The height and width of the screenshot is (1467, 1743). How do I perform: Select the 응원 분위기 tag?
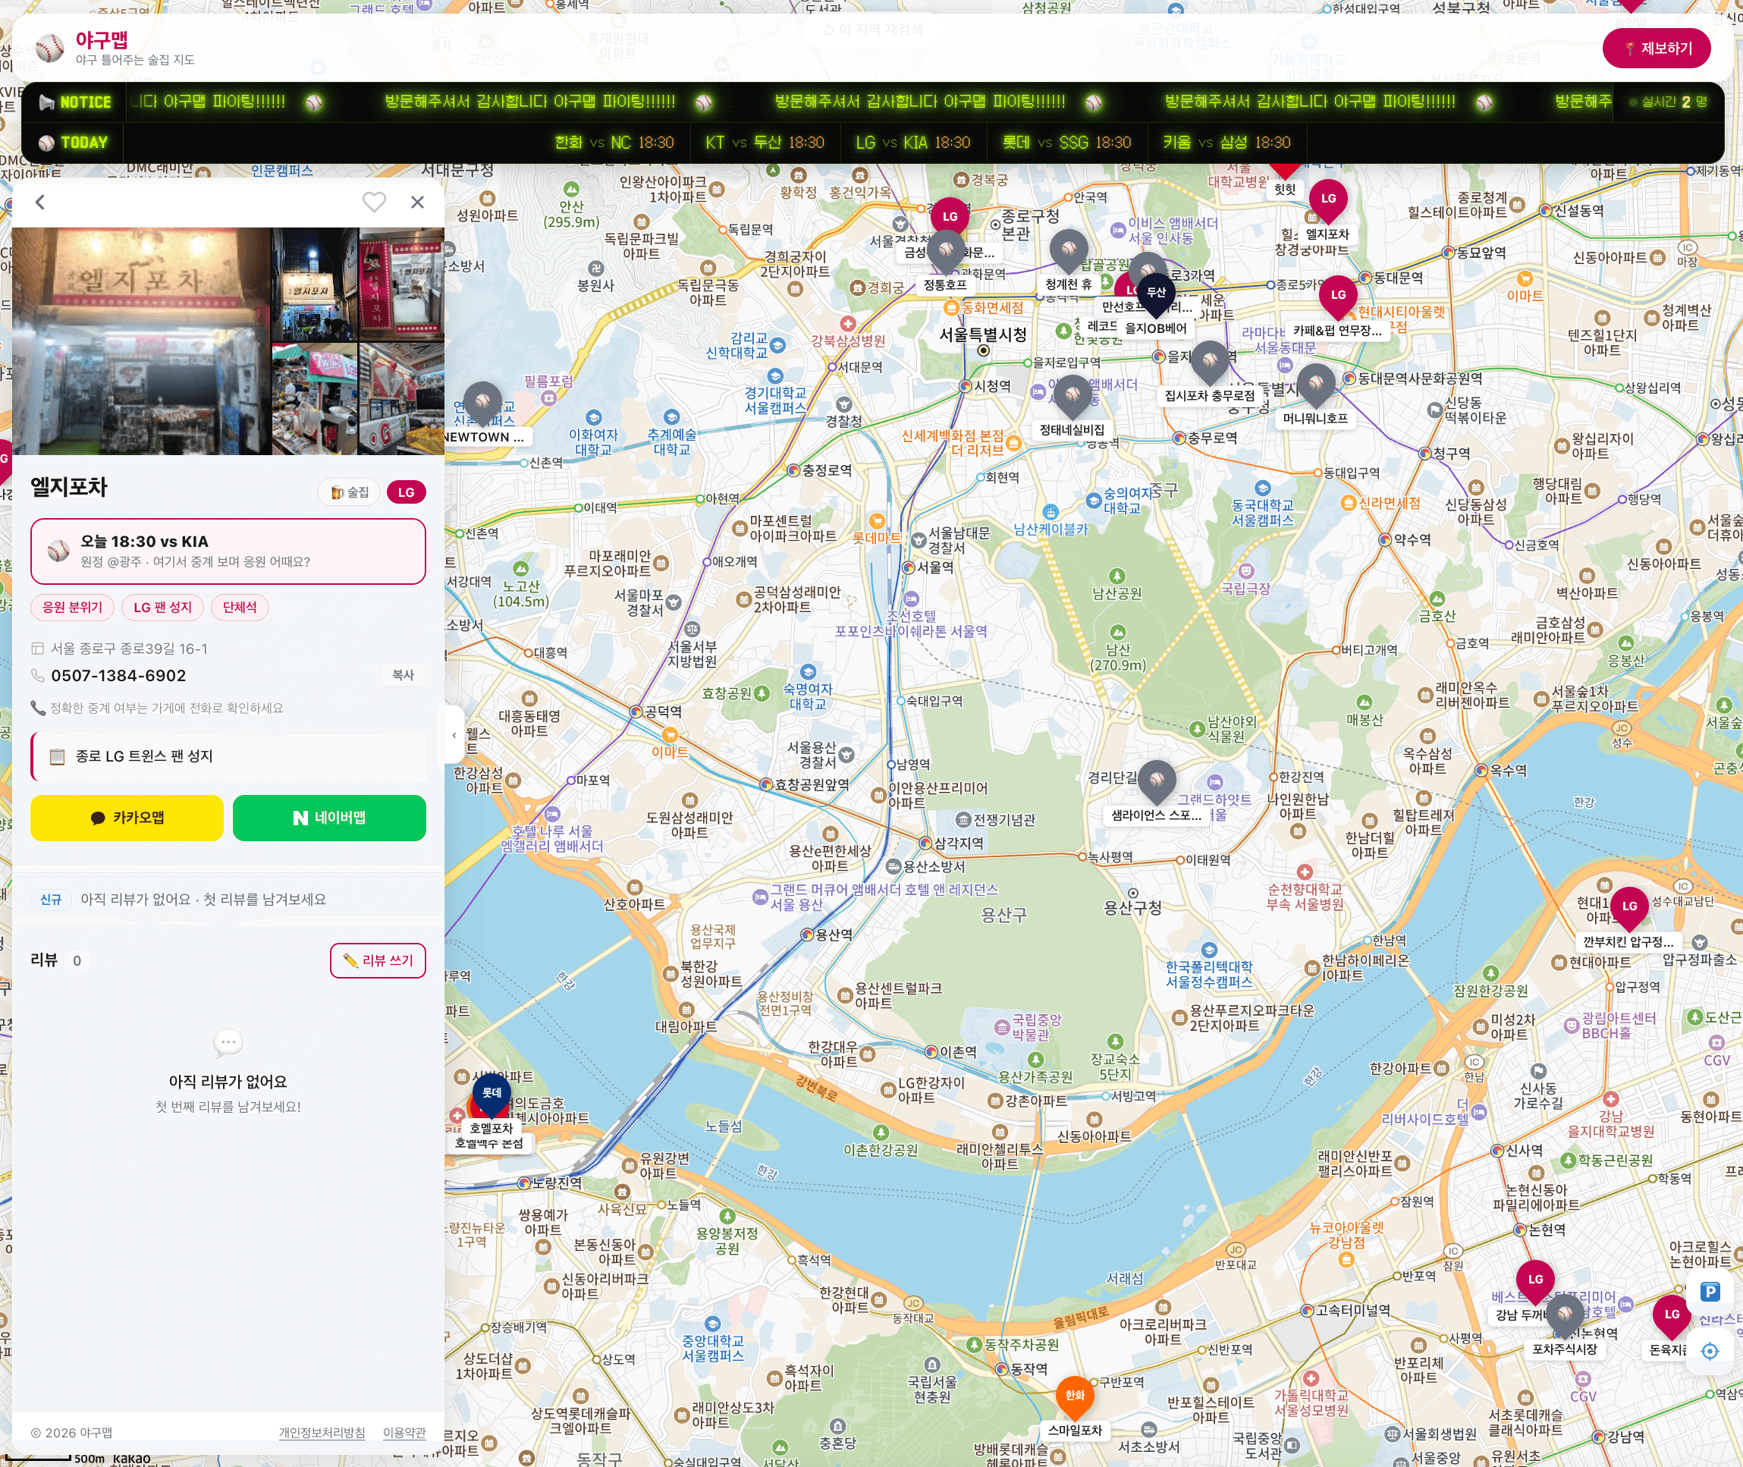coord(72,607)
